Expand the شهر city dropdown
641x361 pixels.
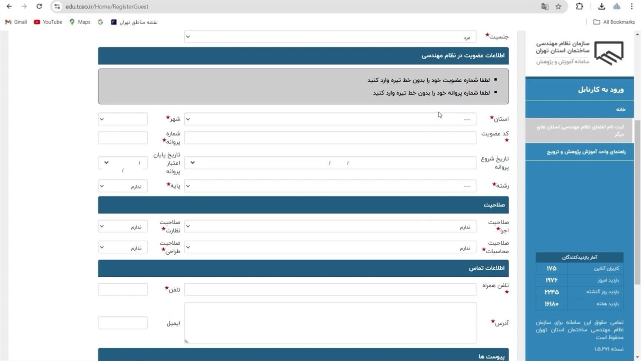[123, 119]
